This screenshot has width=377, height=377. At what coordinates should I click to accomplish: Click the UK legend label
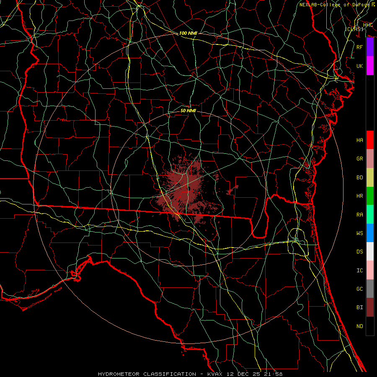[360, 66]
